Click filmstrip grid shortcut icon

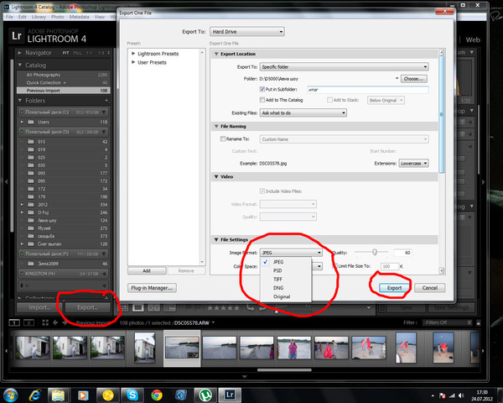[x=45, y=322]
